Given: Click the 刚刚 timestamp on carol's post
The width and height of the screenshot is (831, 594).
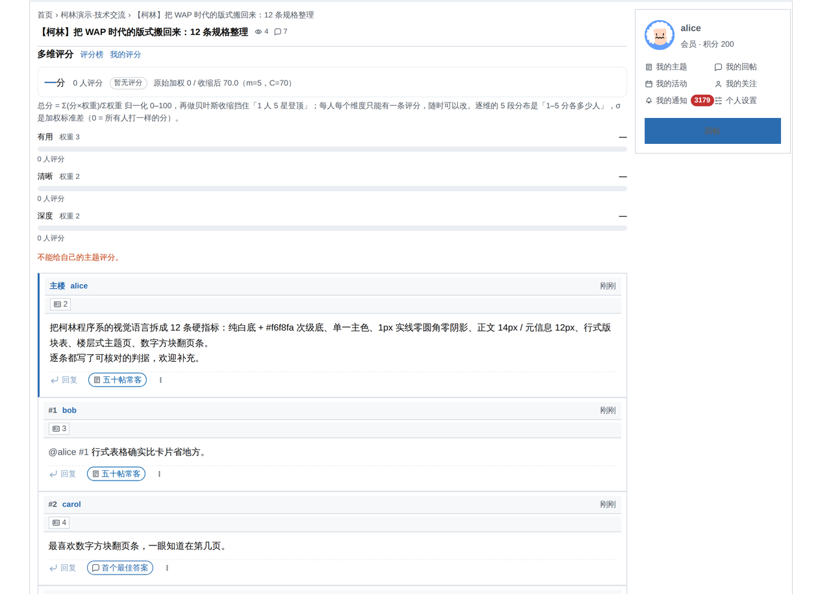Looking at the screenshot, I should (608, 505).
